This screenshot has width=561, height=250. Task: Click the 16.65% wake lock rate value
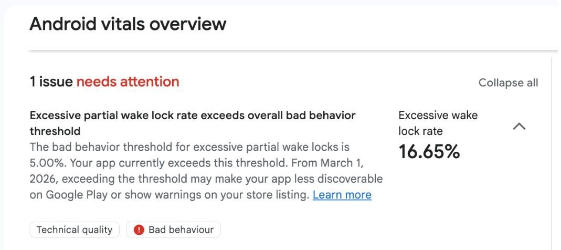pos(429,152)
